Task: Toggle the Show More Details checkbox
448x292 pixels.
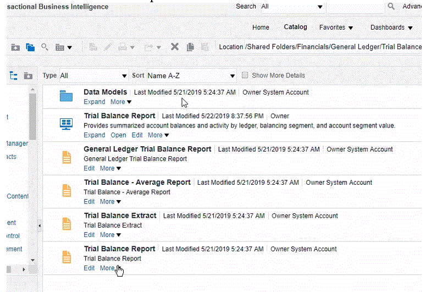Action: tap(245, 75)
